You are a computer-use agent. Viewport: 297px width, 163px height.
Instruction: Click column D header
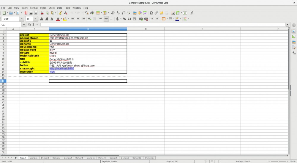click(146, 29)
